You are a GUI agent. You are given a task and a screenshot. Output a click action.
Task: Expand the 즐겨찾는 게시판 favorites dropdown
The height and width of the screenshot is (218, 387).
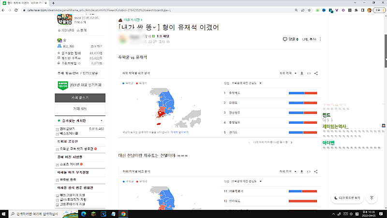pyautogui.click(x=102, y=120)
